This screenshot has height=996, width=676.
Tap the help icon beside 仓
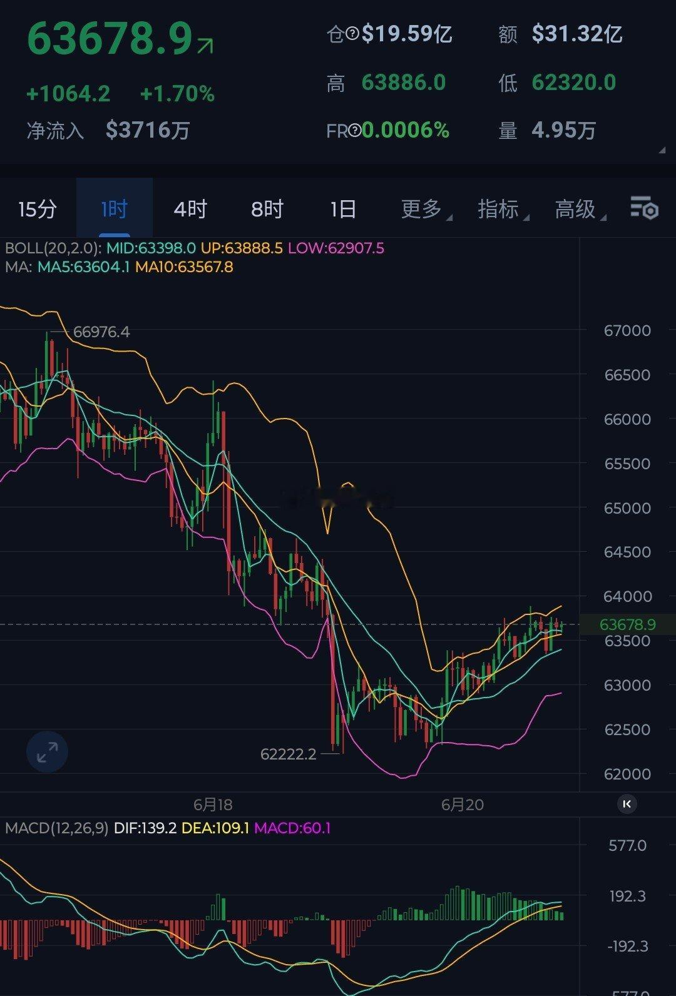tap(352, 34)
